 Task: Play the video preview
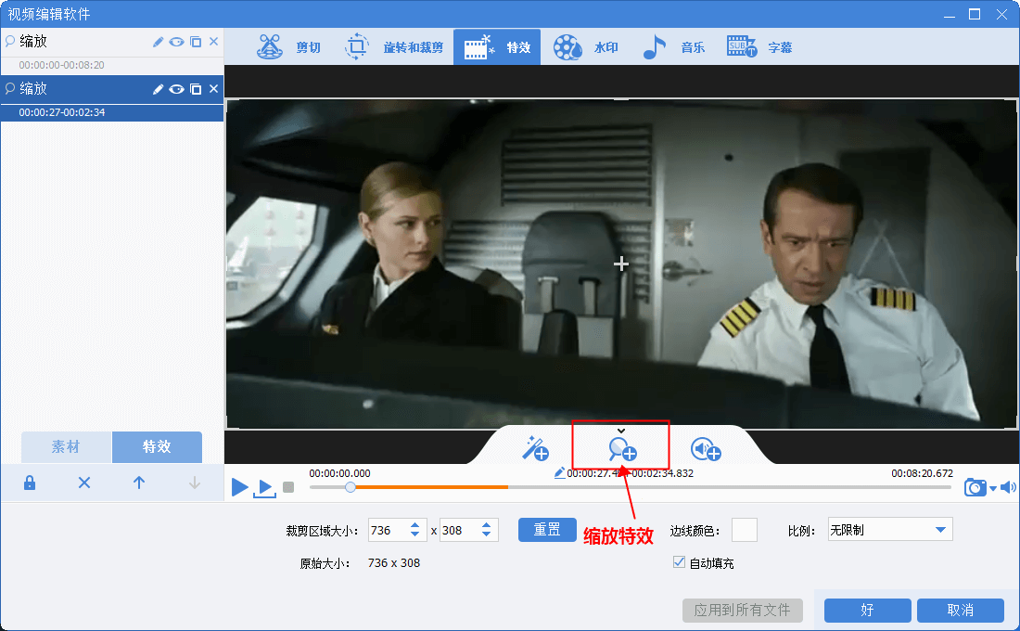(x=239, y=486)
